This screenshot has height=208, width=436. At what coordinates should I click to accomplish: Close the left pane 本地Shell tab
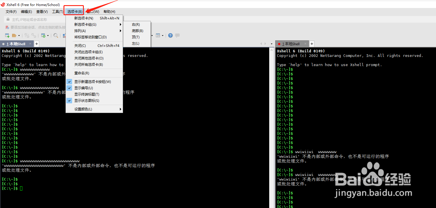tap(30, 44)
